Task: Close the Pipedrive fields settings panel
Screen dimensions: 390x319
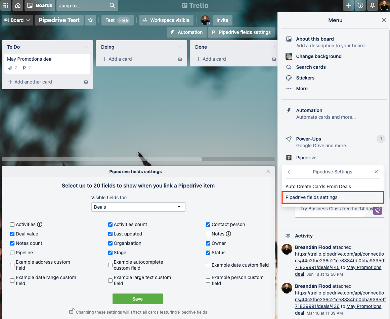Action: [x=268, y=171]
